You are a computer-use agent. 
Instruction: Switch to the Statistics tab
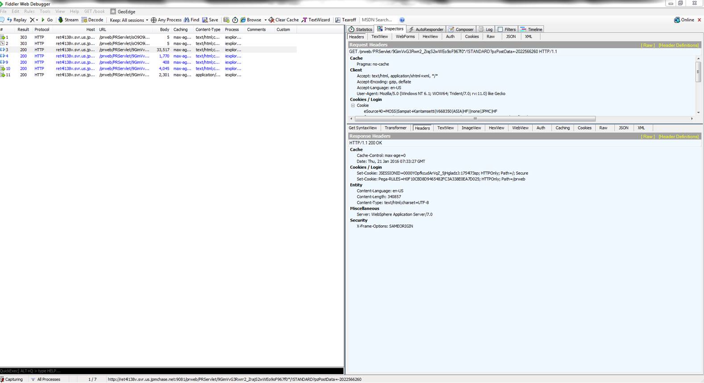coord(360,29)
